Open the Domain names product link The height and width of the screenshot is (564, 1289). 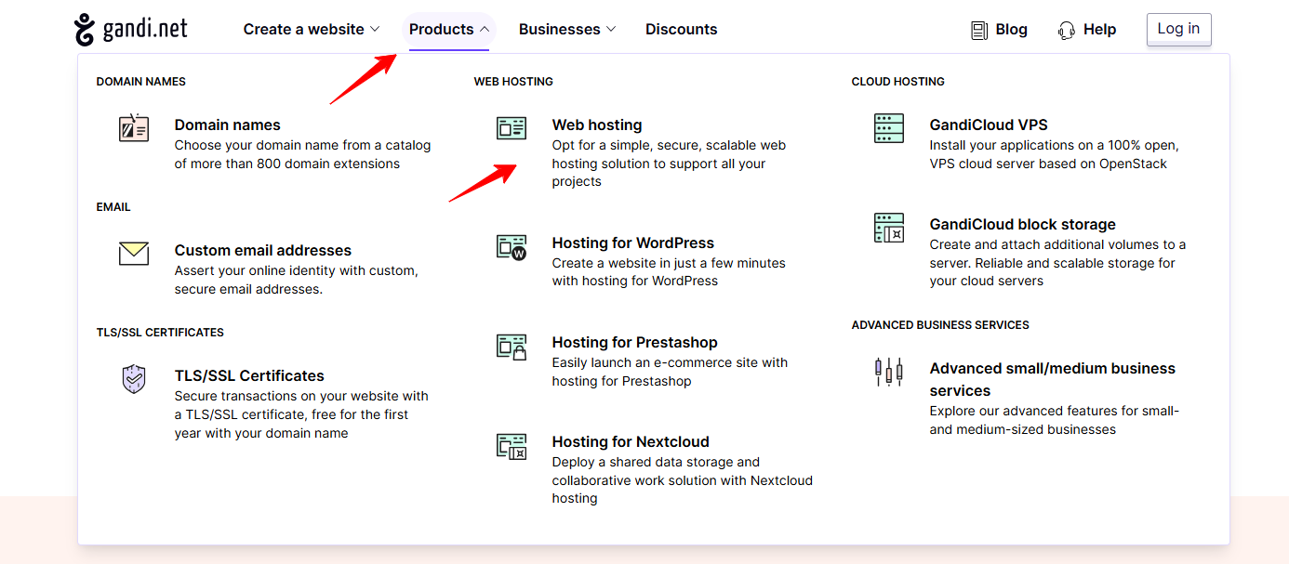coord(227,125)
